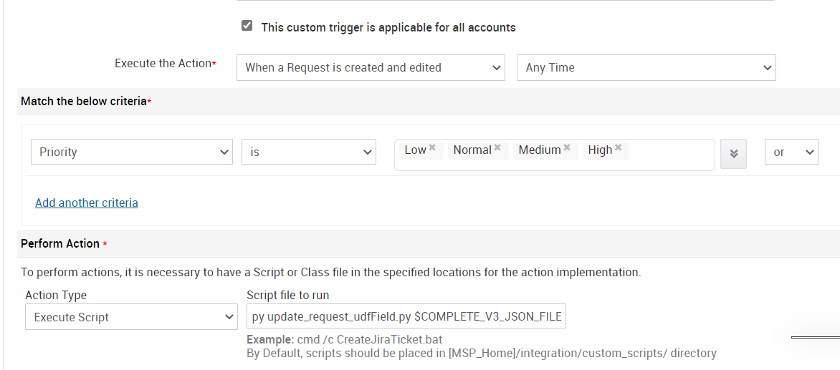Select the Low tag text
The width and height of the screenshot is (840, 370).
(415, 150)
